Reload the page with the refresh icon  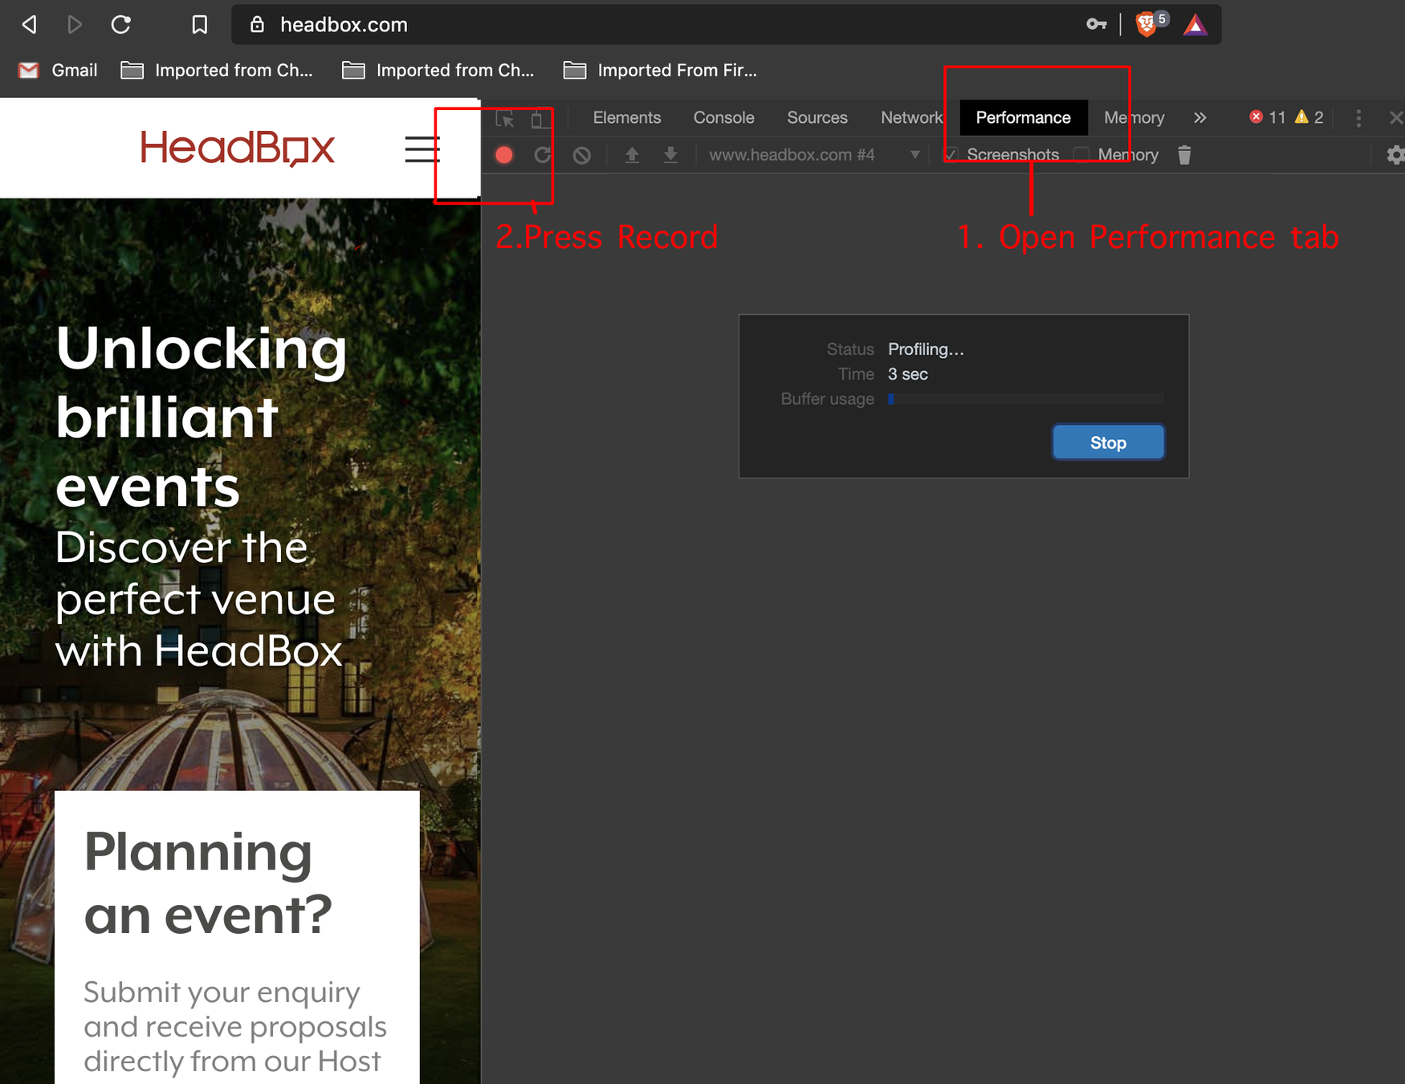120,25
